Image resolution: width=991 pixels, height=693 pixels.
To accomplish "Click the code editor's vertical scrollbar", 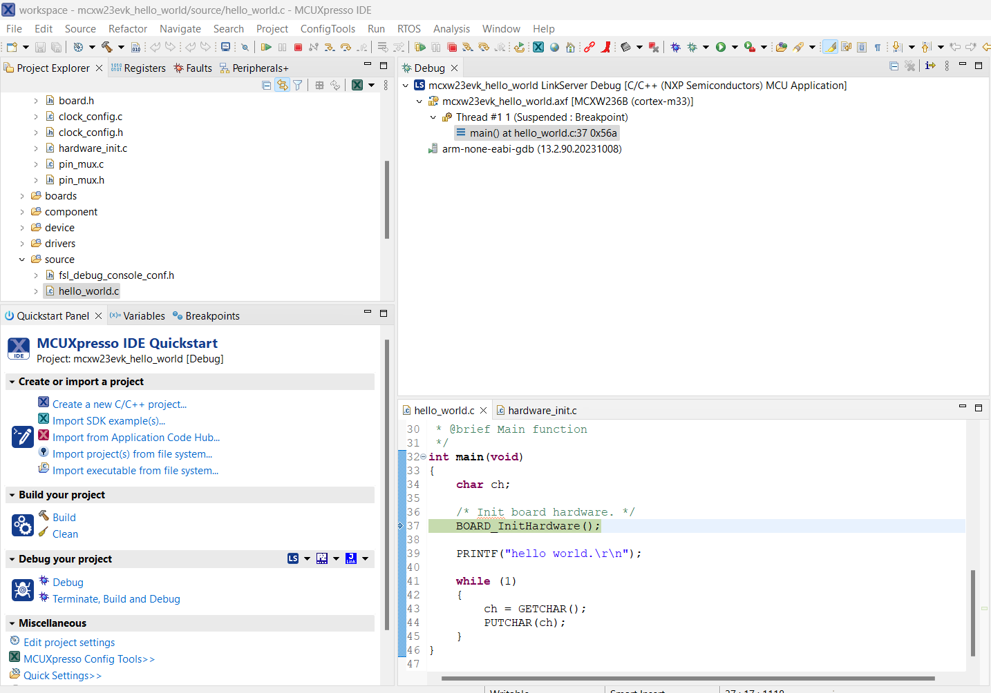I will coord(973,613).
